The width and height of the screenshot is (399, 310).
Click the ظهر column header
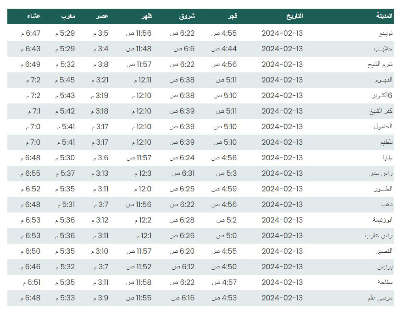coord(147,16)
